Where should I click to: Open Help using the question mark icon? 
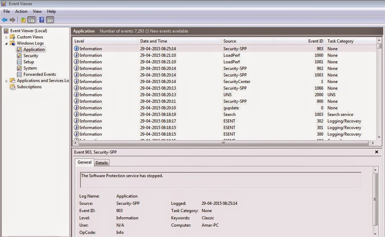coord(41,20)
